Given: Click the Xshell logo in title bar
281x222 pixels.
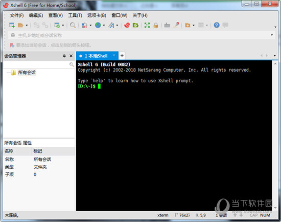Looking at the screenshot, I should (6, 5).
